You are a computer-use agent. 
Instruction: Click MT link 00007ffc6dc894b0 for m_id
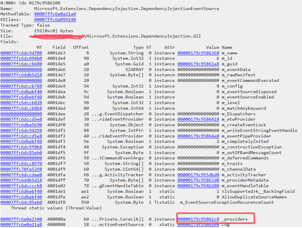(x=21, y=58)
